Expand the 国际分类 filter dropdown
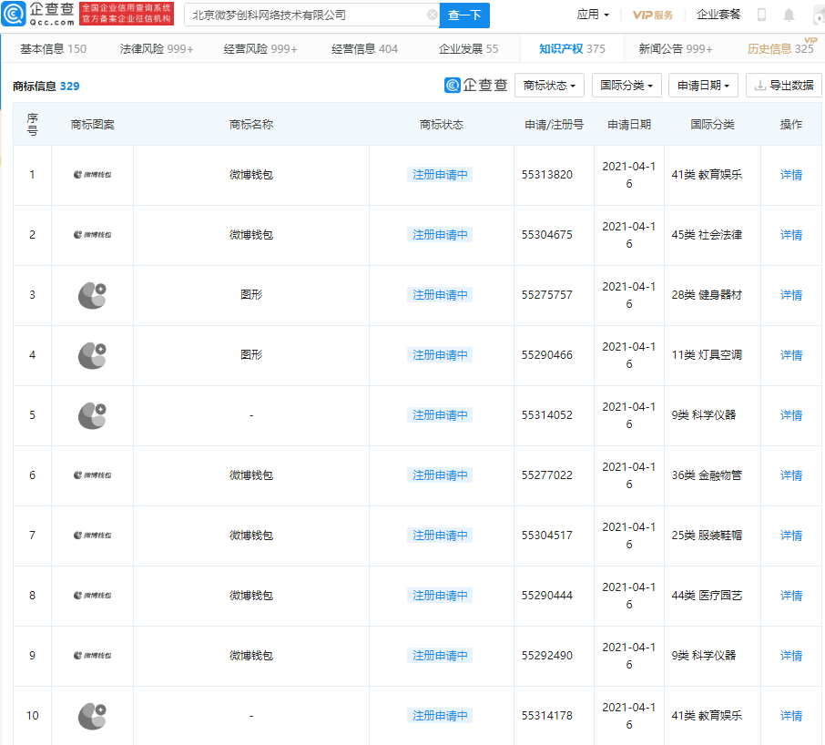825x745 pixels. (x=626, y=86)
